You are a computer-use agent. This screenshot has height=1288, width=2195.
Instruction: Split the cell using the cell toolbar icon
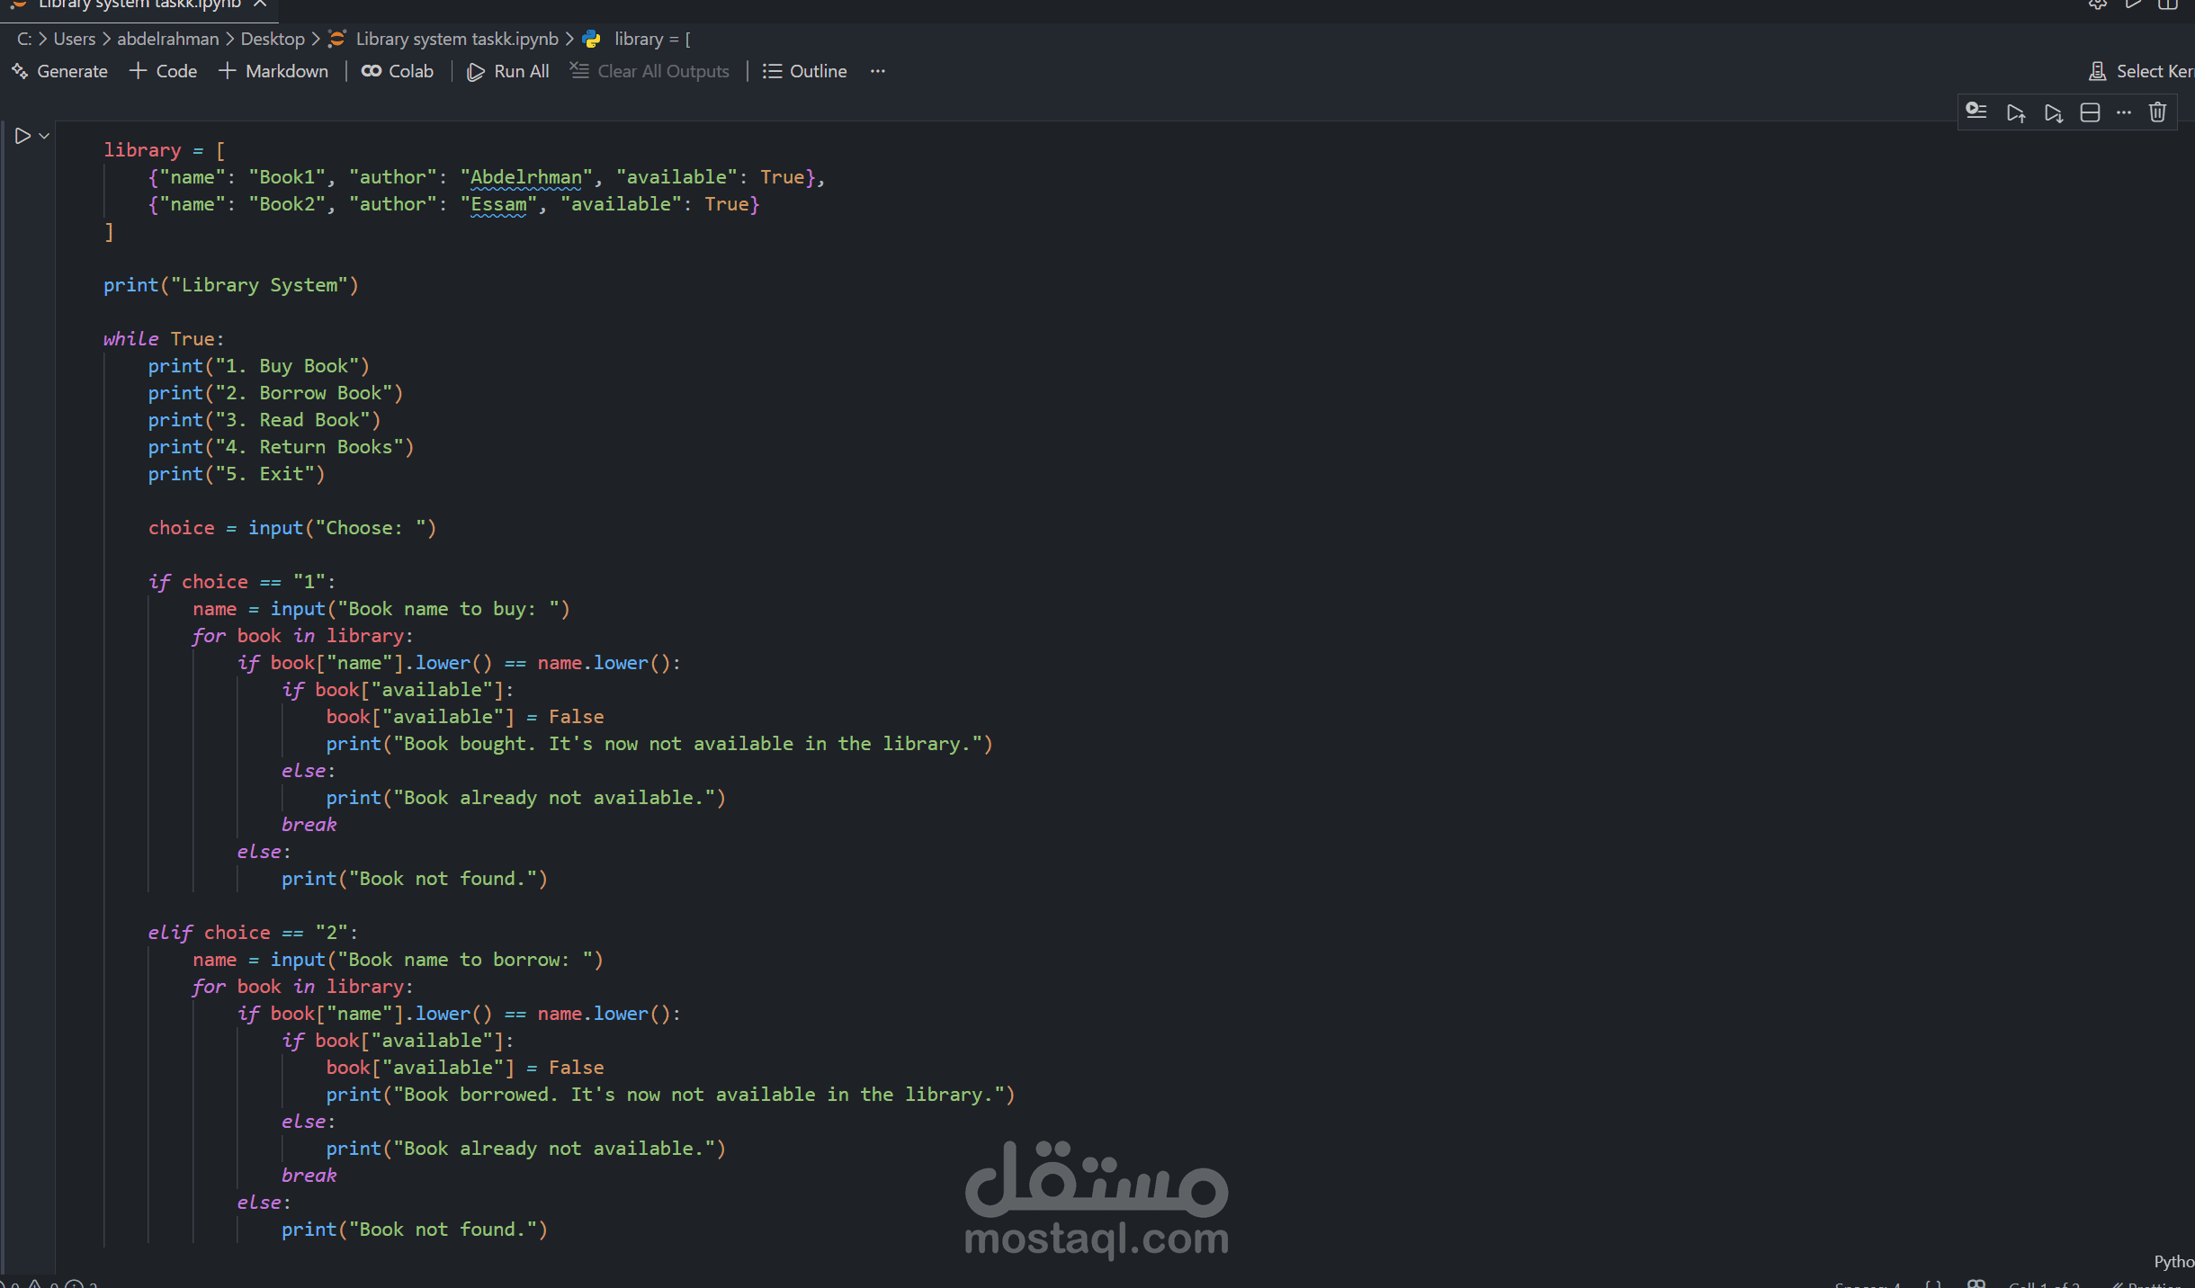[x=2090, y=112]
